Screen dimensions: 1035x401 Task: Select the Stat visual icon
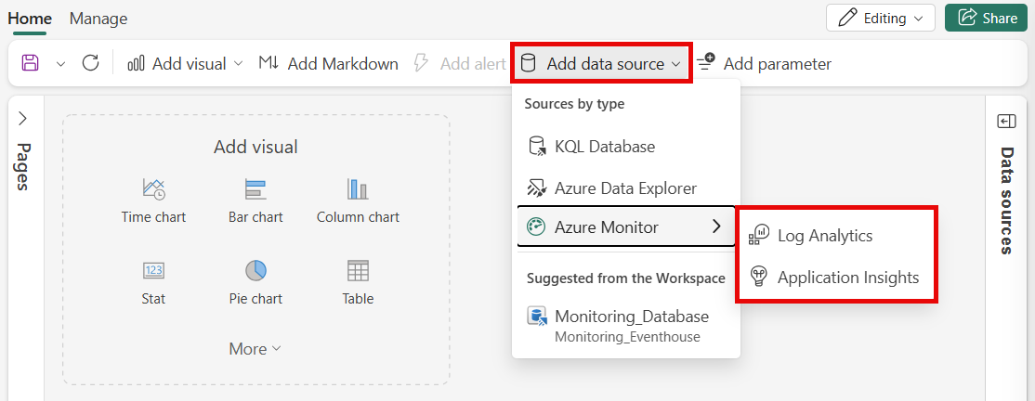(x=153, y=270)
